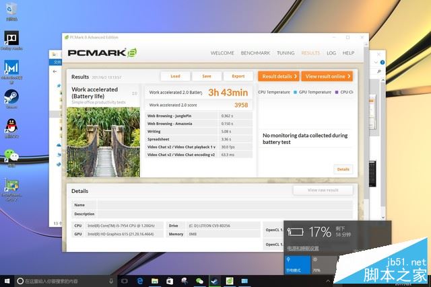The width and height of the screenshot is (431, 287).
Task: Click View raw result button
Action: [x=323, y=190]
